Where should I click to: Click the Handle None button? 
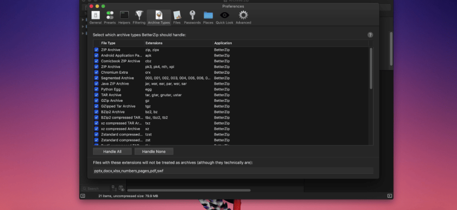(x=154, y=152)
